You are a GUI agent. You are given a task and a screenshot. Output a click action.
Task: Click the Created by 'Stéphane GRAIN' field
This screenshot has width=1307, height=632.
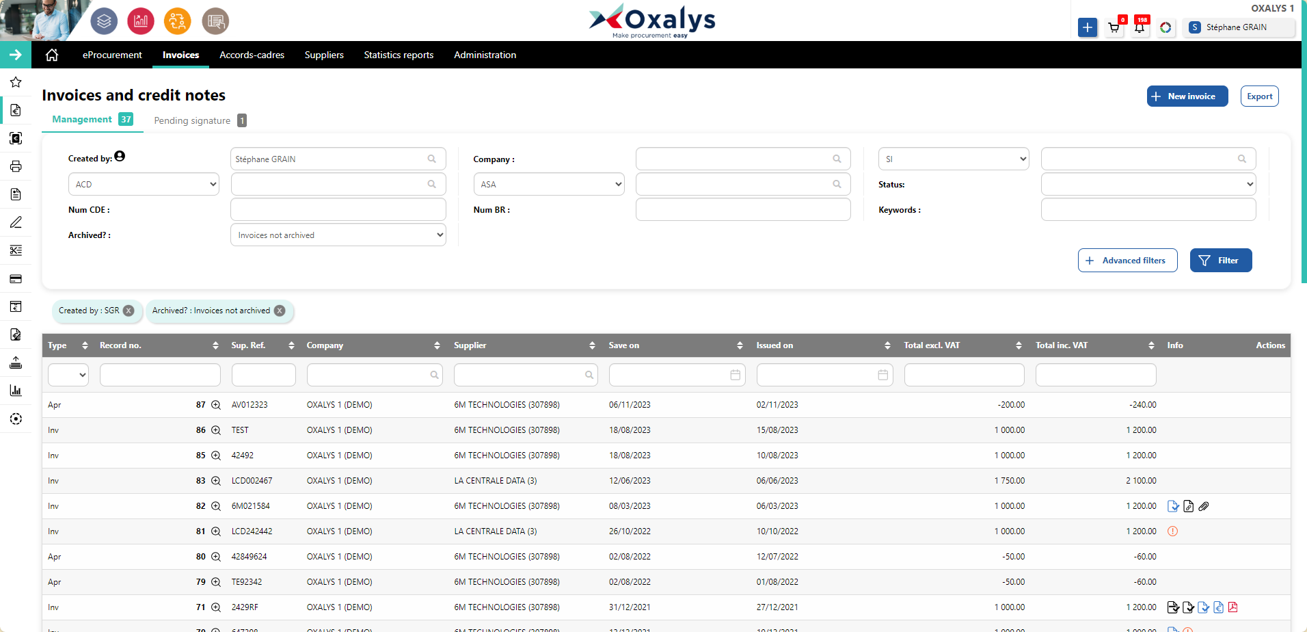coord(338,159)
